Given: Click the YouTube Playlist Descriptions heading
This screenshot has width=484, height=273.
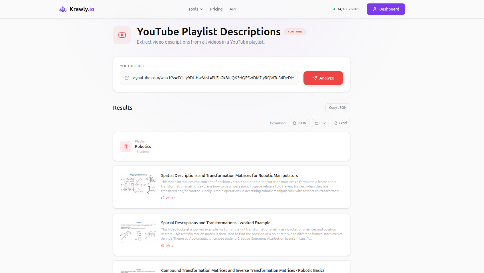Looking at the screenshot, I should (x=209, y=32).
